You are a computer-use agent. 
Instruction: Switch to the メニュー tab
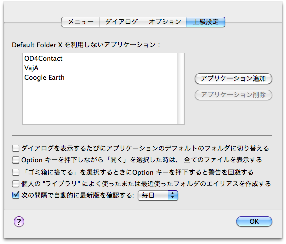tap(80, 22)
